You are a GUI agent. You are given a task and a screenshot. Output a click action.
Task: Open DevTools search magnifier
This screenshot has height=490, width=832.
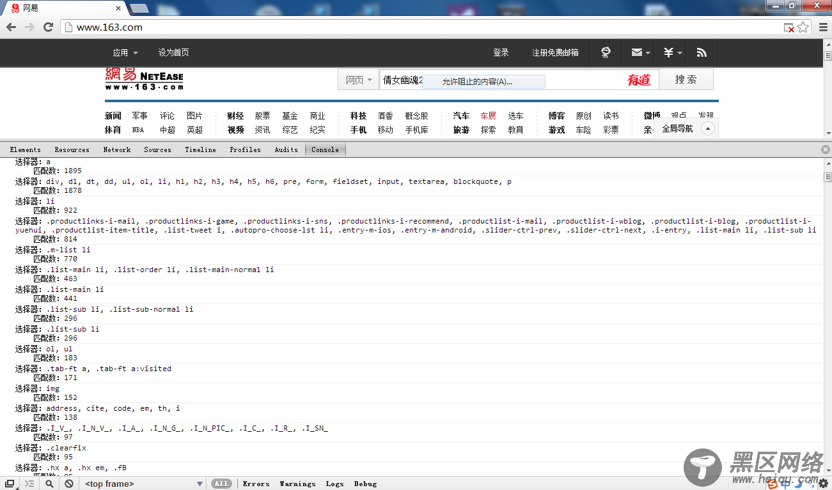(49, 484)
